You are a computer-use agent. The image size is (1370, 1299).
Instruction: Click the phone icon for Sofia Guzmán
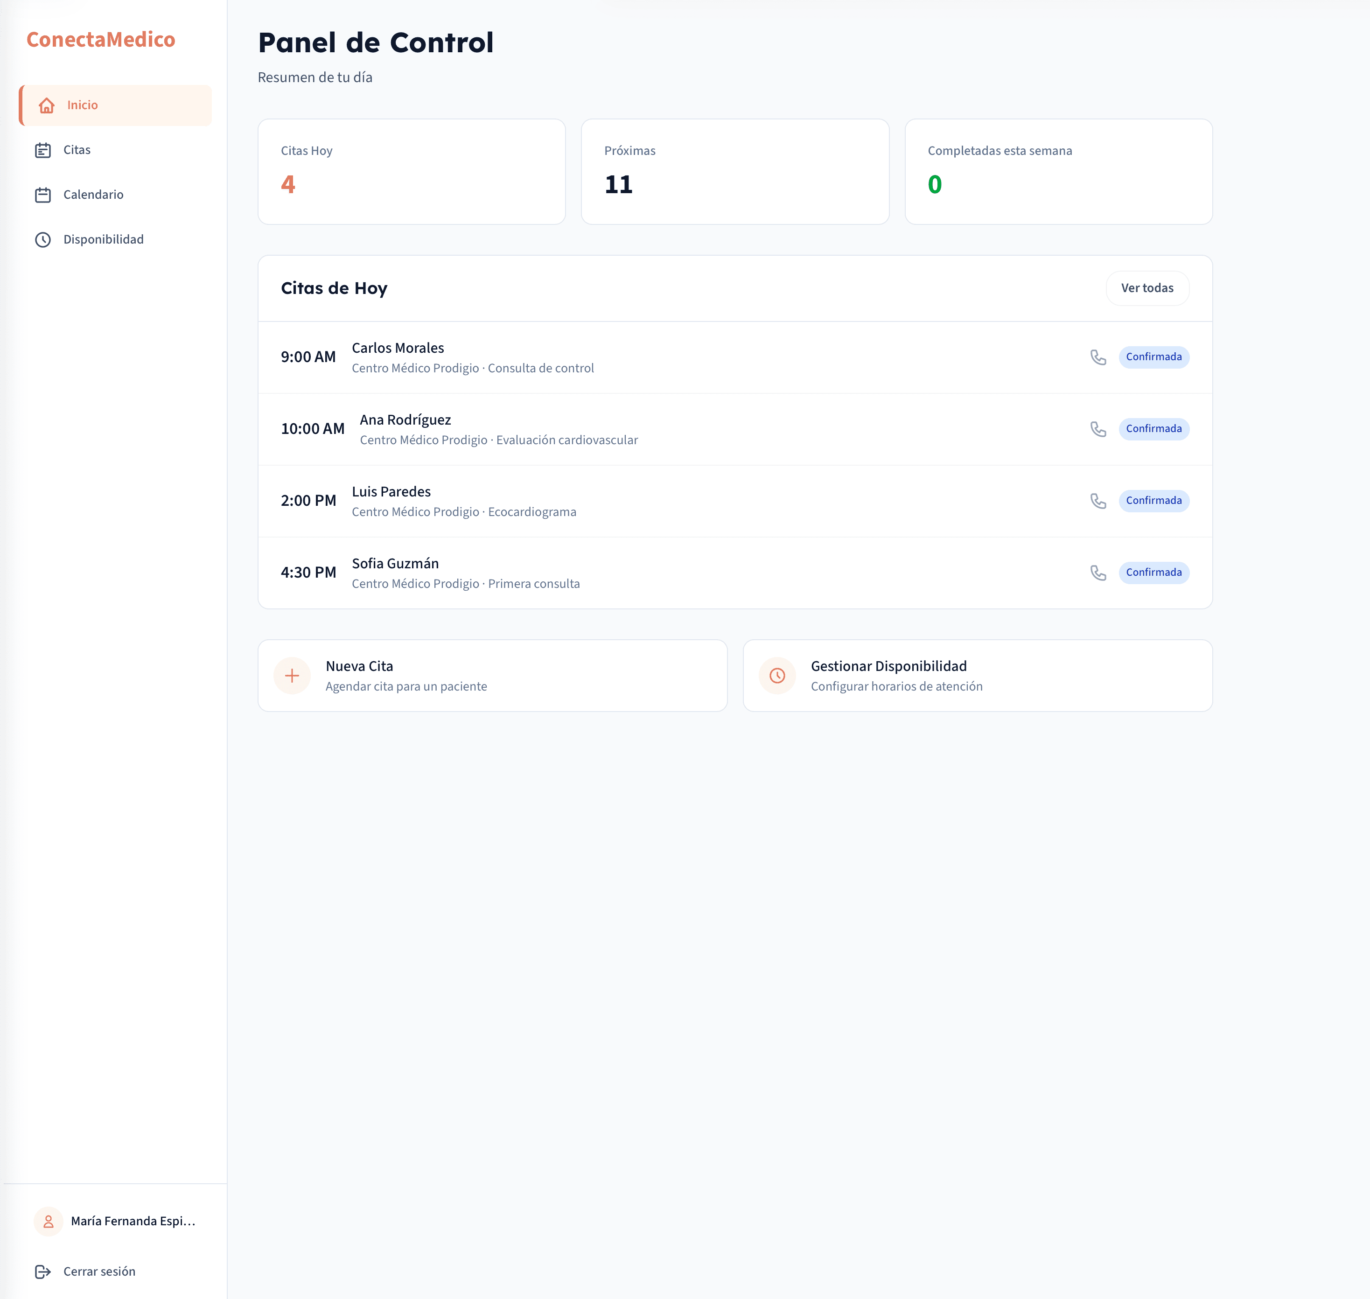pos(1098,573)
